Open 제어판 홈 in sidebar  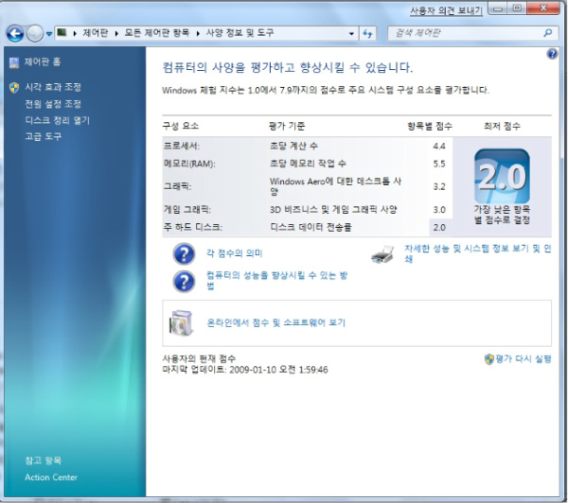[43, 61]
